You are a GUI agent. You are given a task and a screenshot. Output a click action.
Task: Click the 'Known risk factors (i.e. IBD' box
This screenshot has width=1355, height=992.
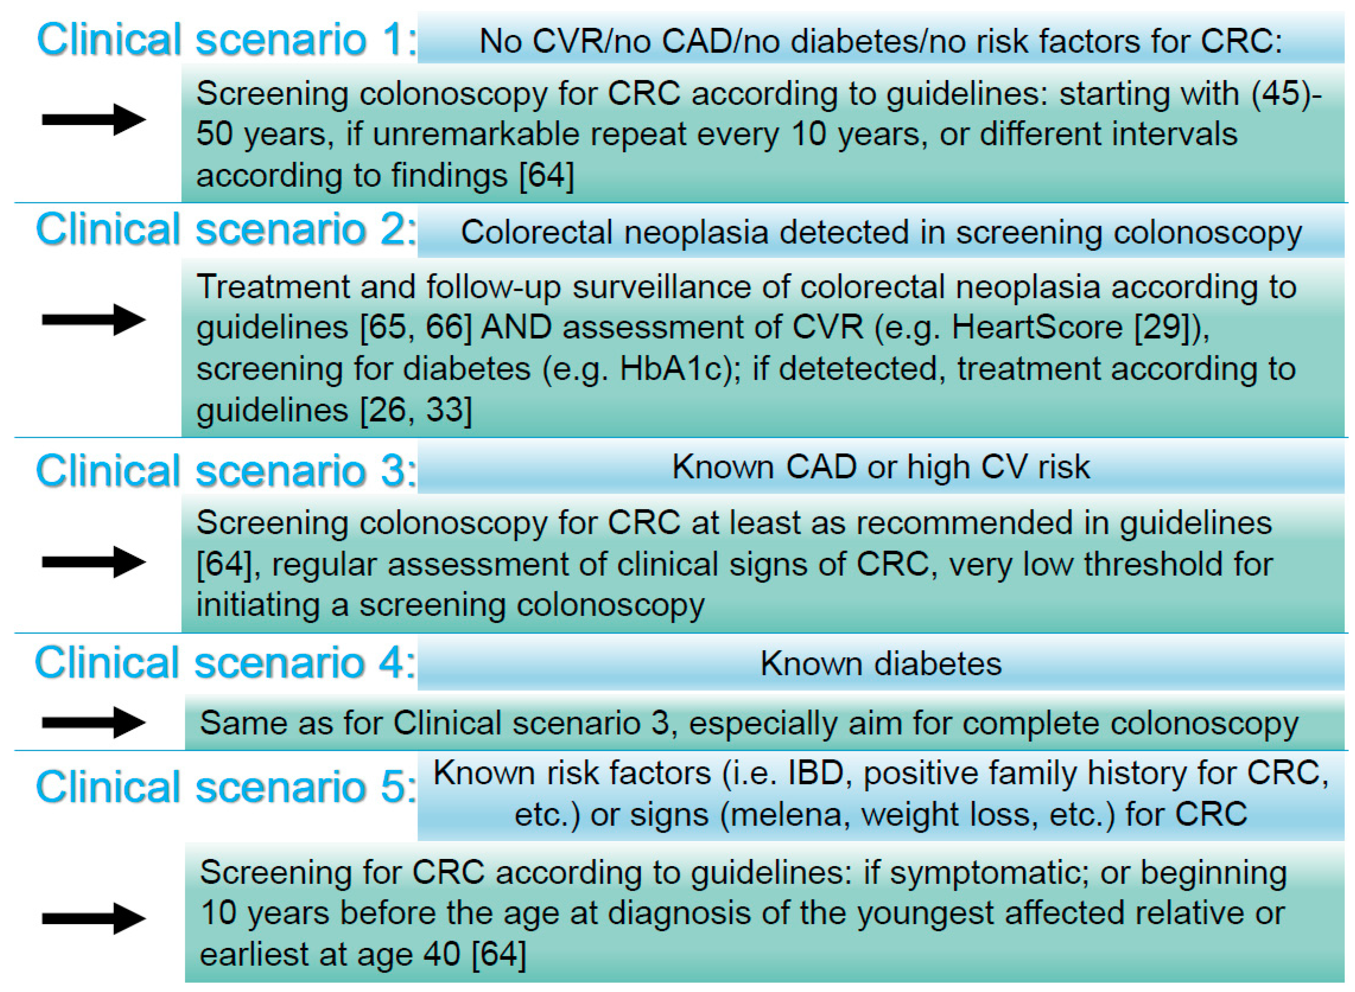pos(881,795)
